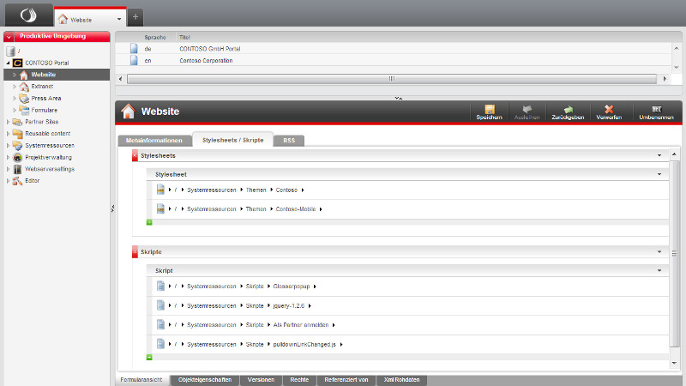This screenshot has height=386, width=686.
Task: Open the Skripte section dropdown arrow
Action: point(659,252)
